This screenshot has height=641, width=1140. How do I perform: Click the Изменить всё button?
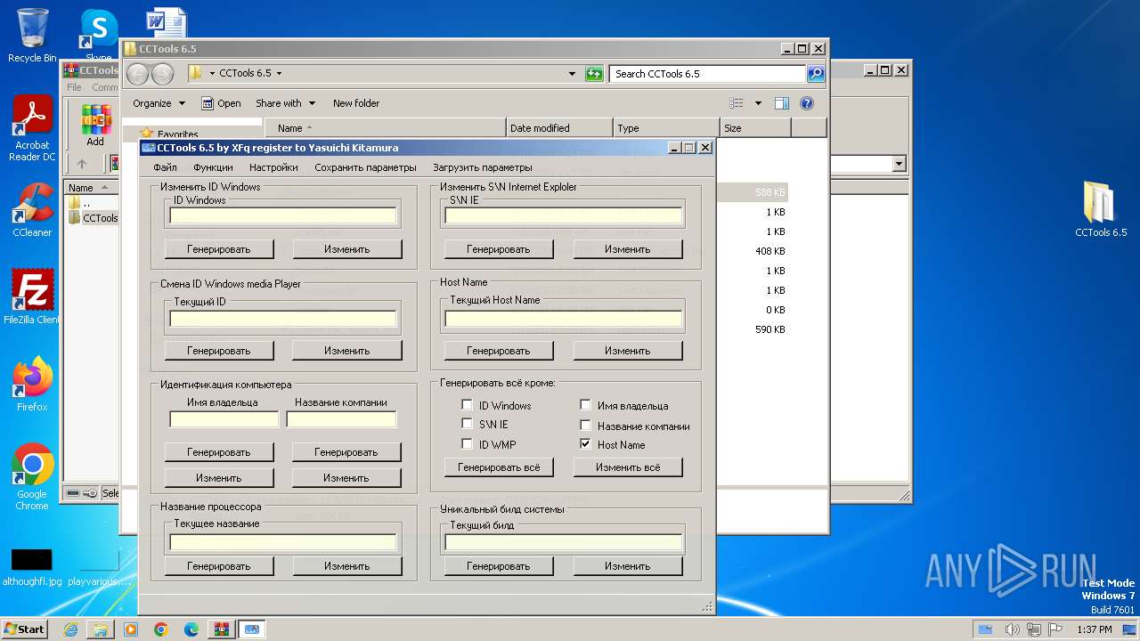[628, 467]
